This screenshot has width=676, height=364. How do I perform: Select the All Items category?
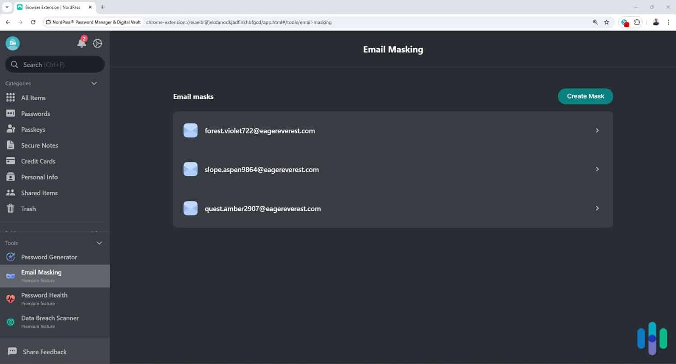coord(33,97)
